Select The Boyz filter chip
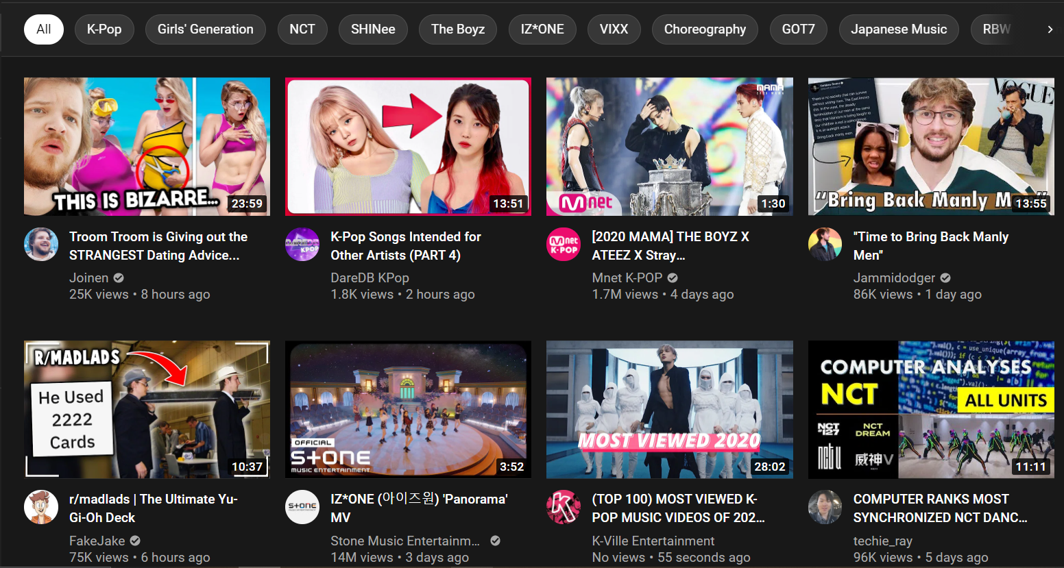Screen dimensions: 1064x568 click(x=458, y=29)
